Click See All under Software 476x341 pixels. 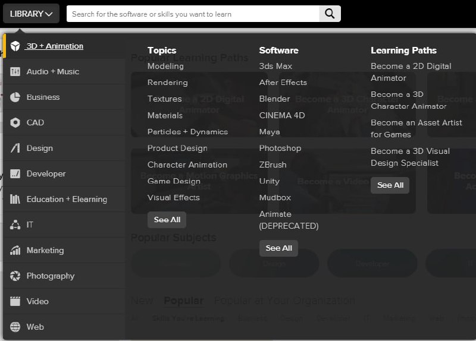click(278, 248)
